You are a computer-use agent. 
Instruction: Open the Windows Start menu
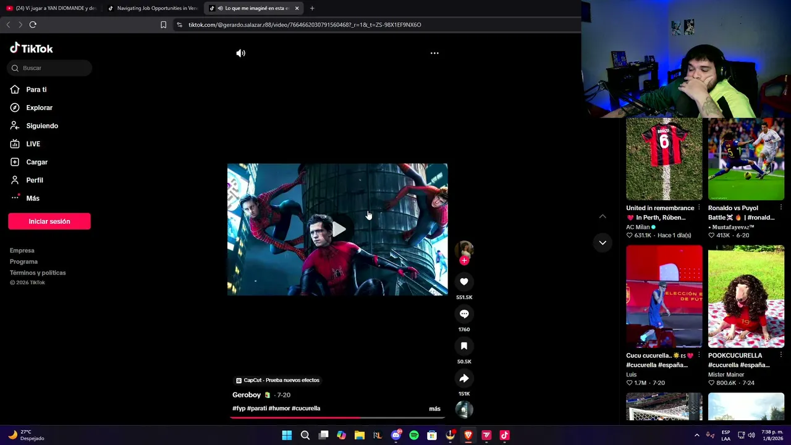pos(287,435)
